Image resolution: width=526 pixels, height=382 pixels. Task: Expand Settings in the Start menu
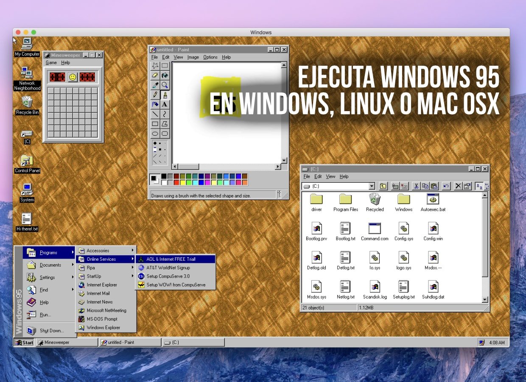[x=50, y=277]
